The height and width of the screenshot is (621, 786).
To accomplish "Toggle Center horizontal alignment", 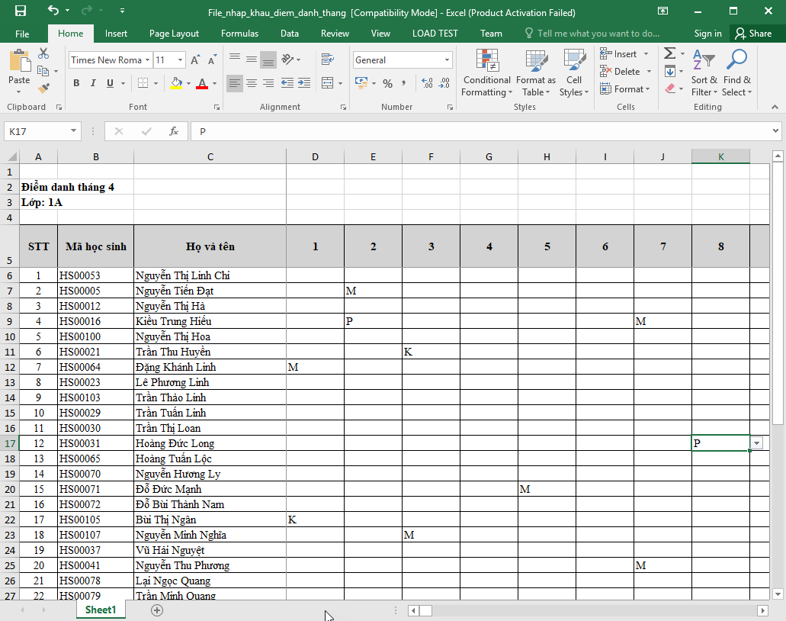I will click(x=252, y=83).
